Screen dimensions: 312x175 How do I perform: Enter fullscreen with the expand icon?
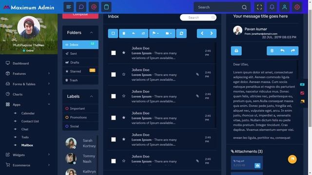tap(259, 7)
